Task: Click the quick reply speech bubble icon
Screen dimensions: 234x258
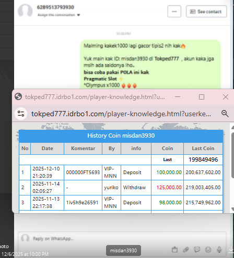Action: point(197,250)
